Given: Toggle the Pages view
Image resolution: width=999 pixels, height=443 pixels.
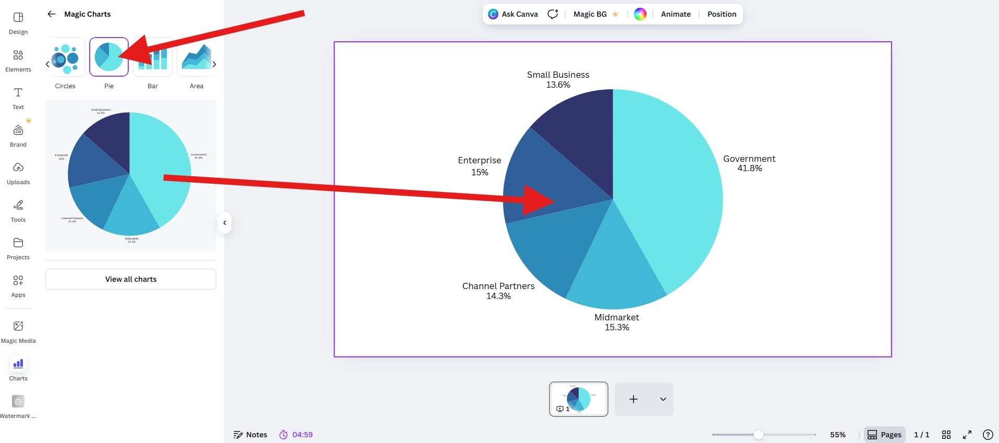Looking at the screenshot, I should pyautogui.click(x=884, y=435).
